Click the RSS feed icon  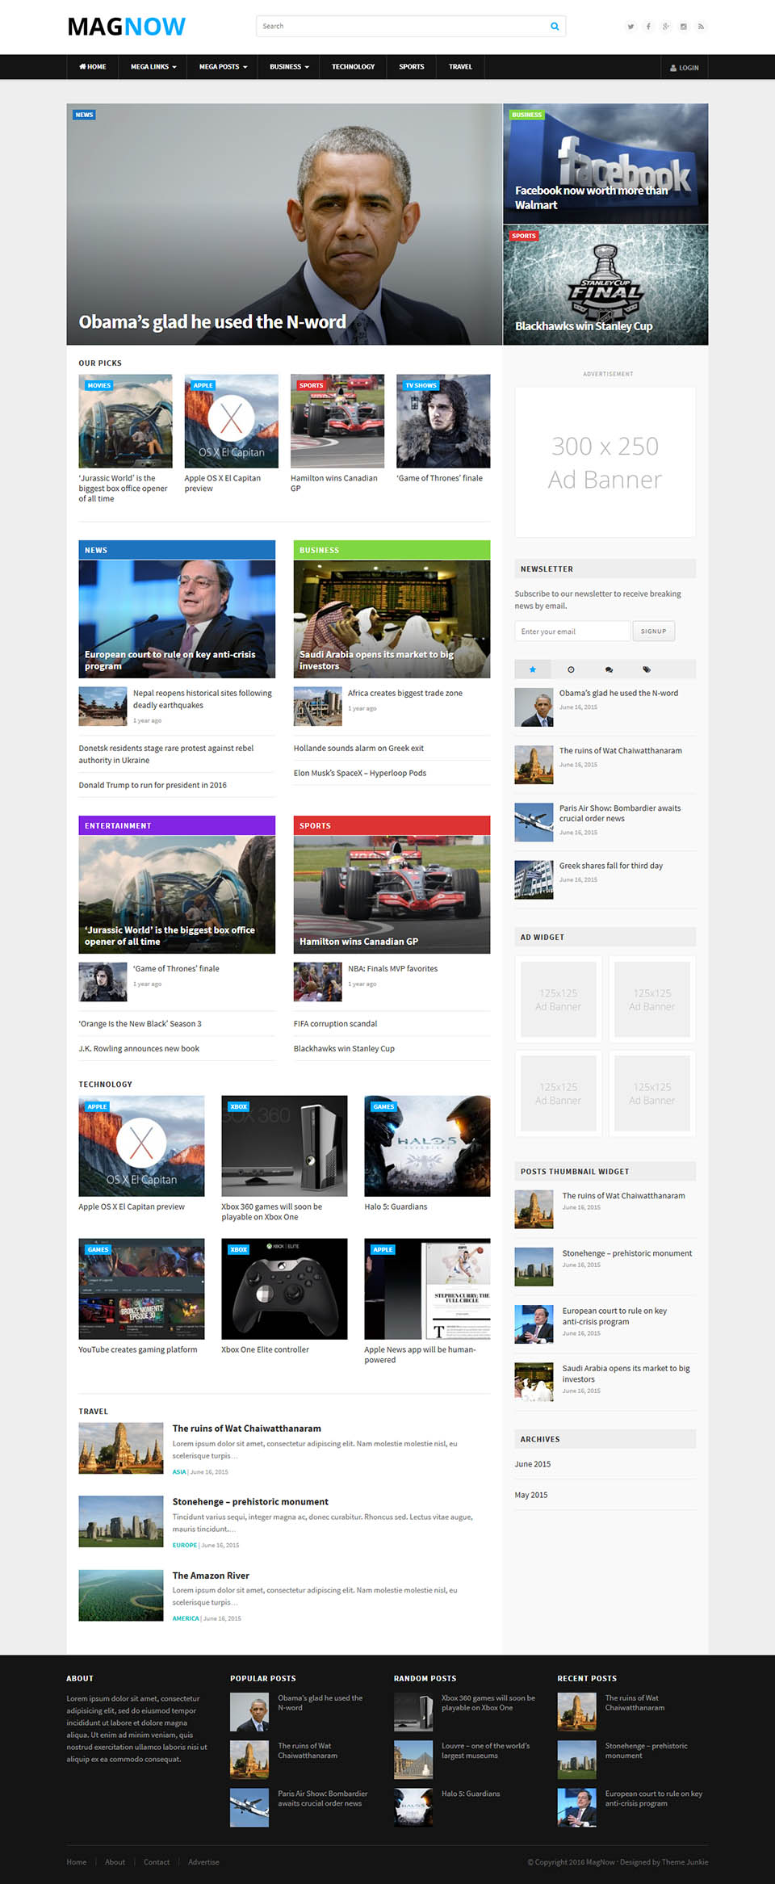[x=701, y=27]
